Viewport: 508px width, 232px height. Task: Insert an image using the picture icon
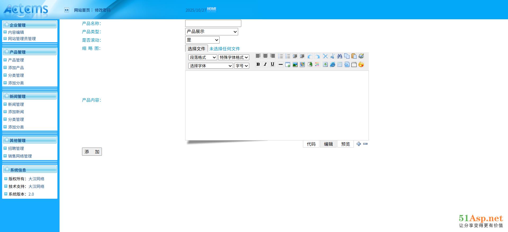295,65
